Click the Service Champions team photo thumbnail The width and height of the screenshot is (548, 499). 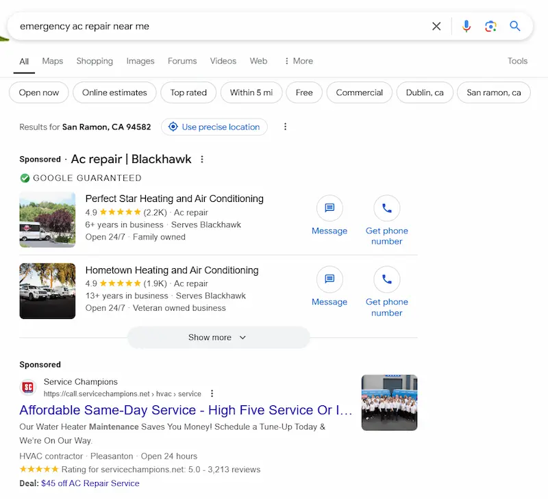click(x=389, y=402)
